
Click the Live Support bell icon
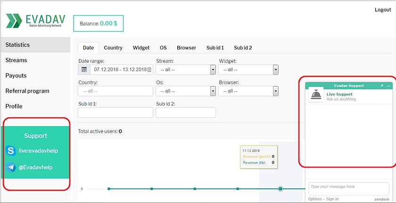point(316,95)
